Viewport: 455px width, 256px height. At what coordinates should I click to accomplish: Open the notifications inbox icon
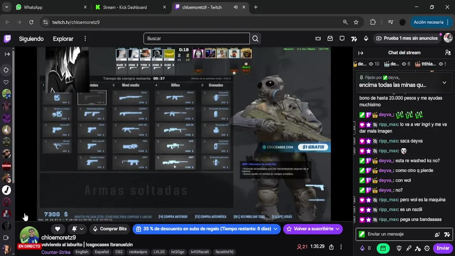[x=330, y=38]
